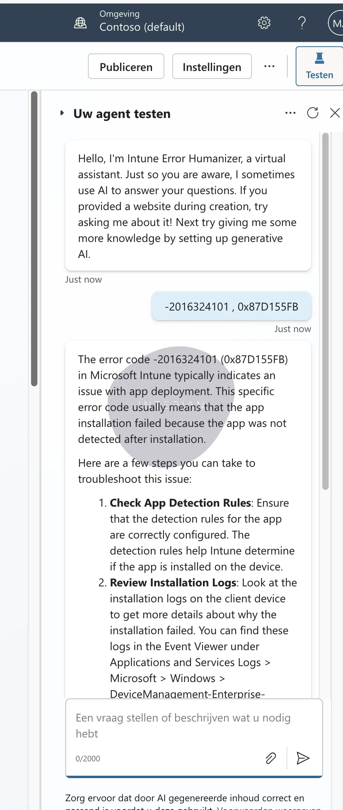Open the more options ellipsis beside Instellingen
The image size is (343, 810).
click(x=269, y=67)
